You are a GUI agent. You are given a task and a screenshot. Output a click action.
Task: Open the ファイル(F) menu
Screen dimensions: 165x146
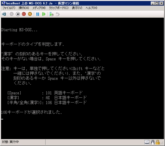click(9, 8)
